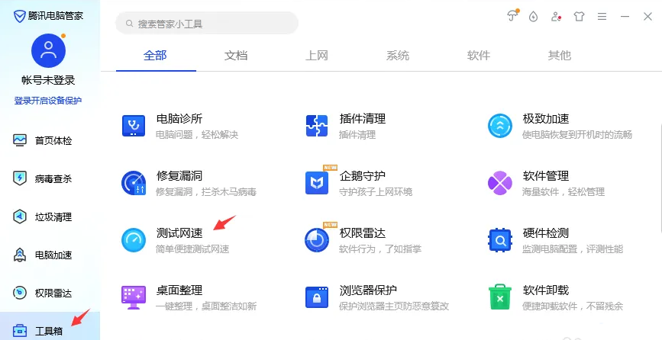Screen dimensions: 662x340
Task: Open the account notification icon in title bar
Action: 556,17
